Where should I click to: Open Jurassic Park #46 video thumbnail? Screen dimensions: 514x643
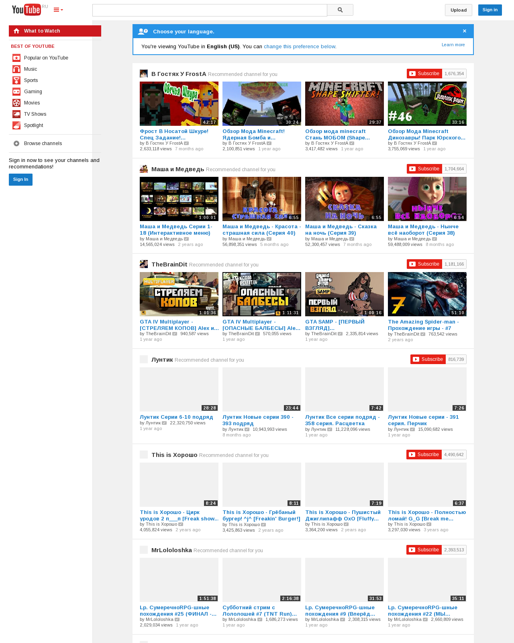[x=427, y=104]
